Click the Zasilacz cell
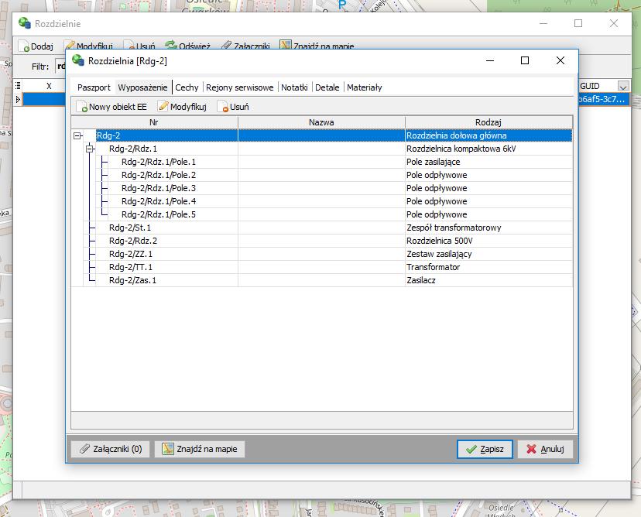 click(488, 280)
